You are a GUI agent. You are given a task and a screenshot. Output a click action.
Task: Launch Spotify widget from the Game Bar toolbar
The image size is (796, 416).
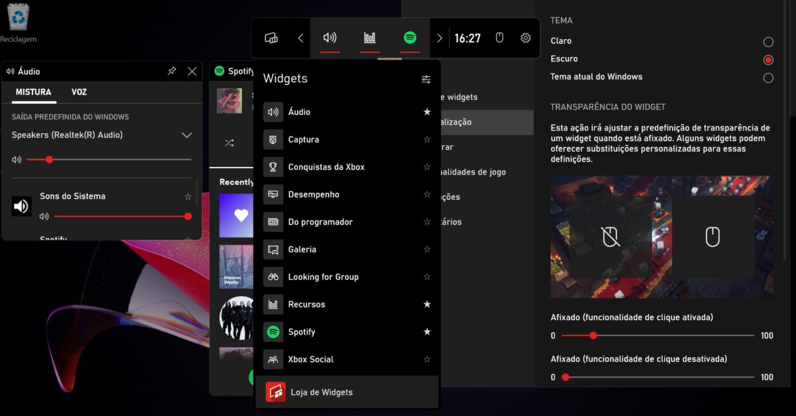[410, 38]
